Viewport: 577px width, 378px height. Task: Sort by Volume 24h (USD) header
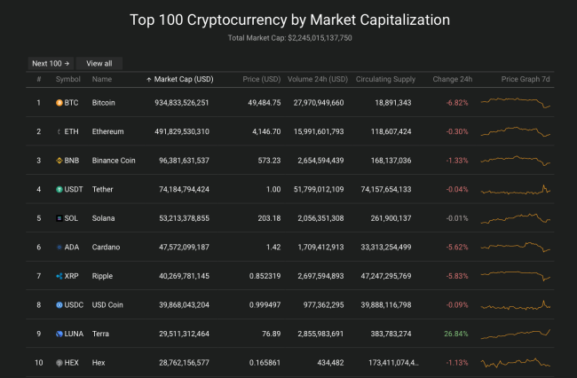tap(319, 80)
